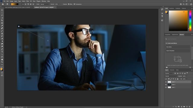Toggle lock transparent pixels icon
193x108 pixels.
tap(169, 79)
